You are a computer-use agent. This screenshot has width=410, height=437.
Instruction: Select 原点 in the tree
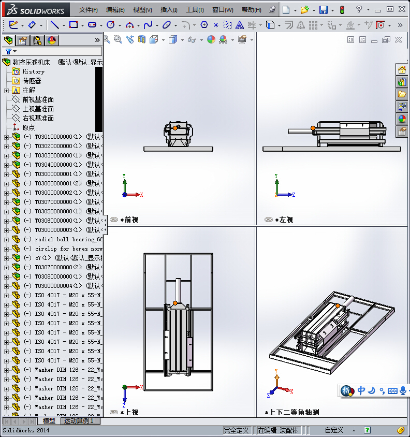[x=28, y=128]
